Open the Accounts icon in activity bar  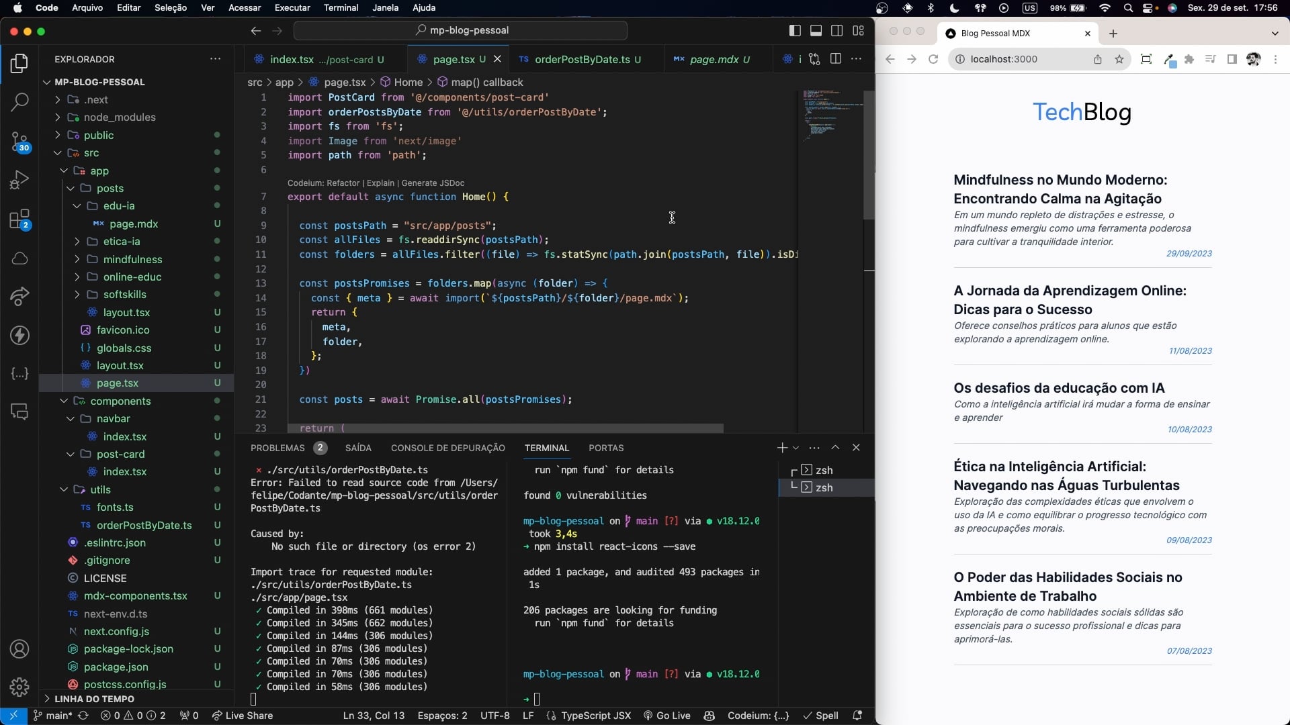point(19,649)
